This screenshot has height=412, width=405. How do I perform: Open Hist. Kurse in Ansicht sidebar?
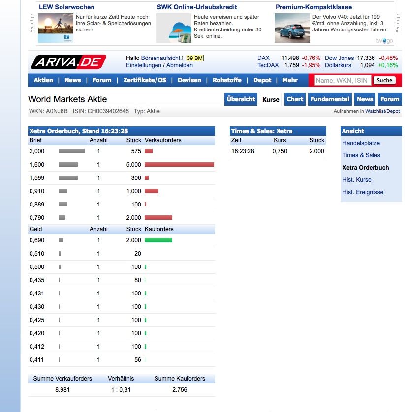pos(357,180)
